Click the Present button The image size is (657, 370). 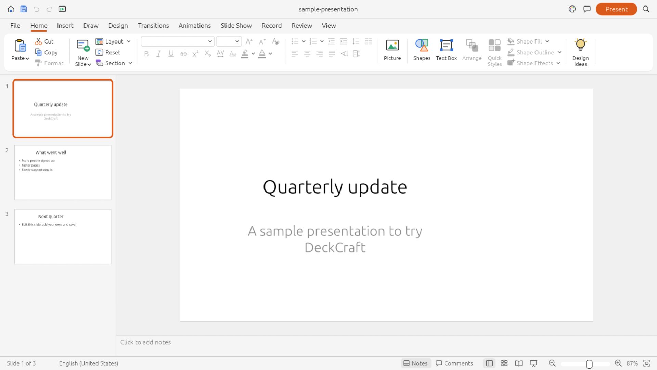616,9
